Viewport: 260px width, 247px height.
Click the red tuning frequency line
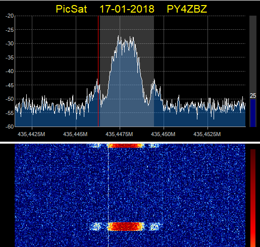click(x=98, y=71)
